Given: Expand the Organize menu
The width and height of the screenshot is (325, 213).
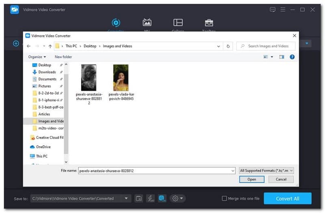Looking at the screenshot, I should [37, 57].
